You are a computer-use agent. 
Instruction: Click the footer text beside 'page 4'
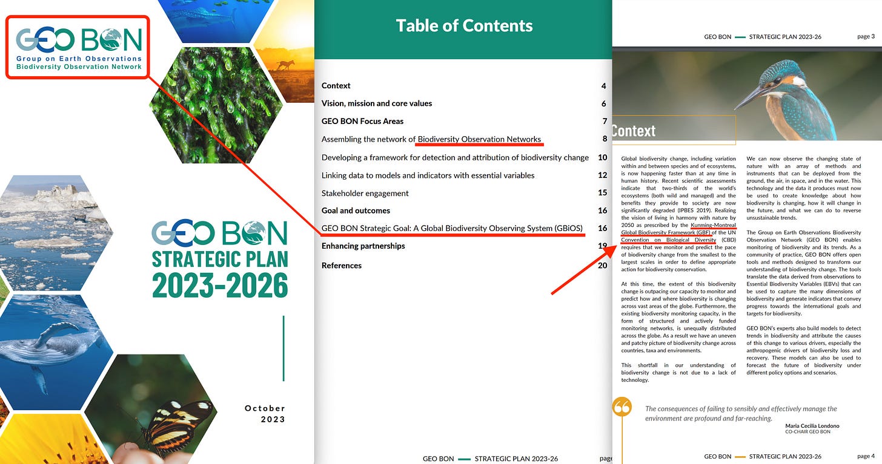[x=764, y=456]
